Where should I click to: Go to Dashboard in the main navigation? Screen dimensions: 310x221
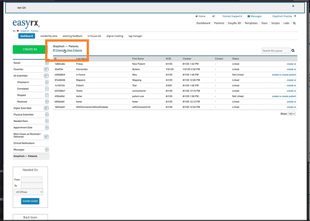(203, 23)
